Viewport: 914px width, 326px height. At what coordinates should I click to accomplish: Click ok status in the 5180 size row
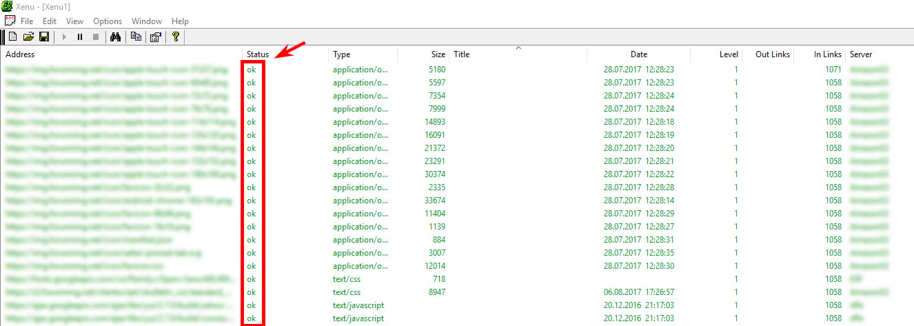[252, 70]
